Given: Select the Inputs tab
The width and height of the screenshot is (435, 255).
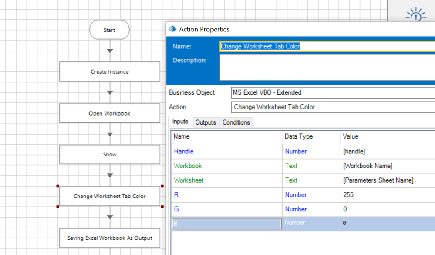Looking at the screenshot, I should [x=180, y=122].
